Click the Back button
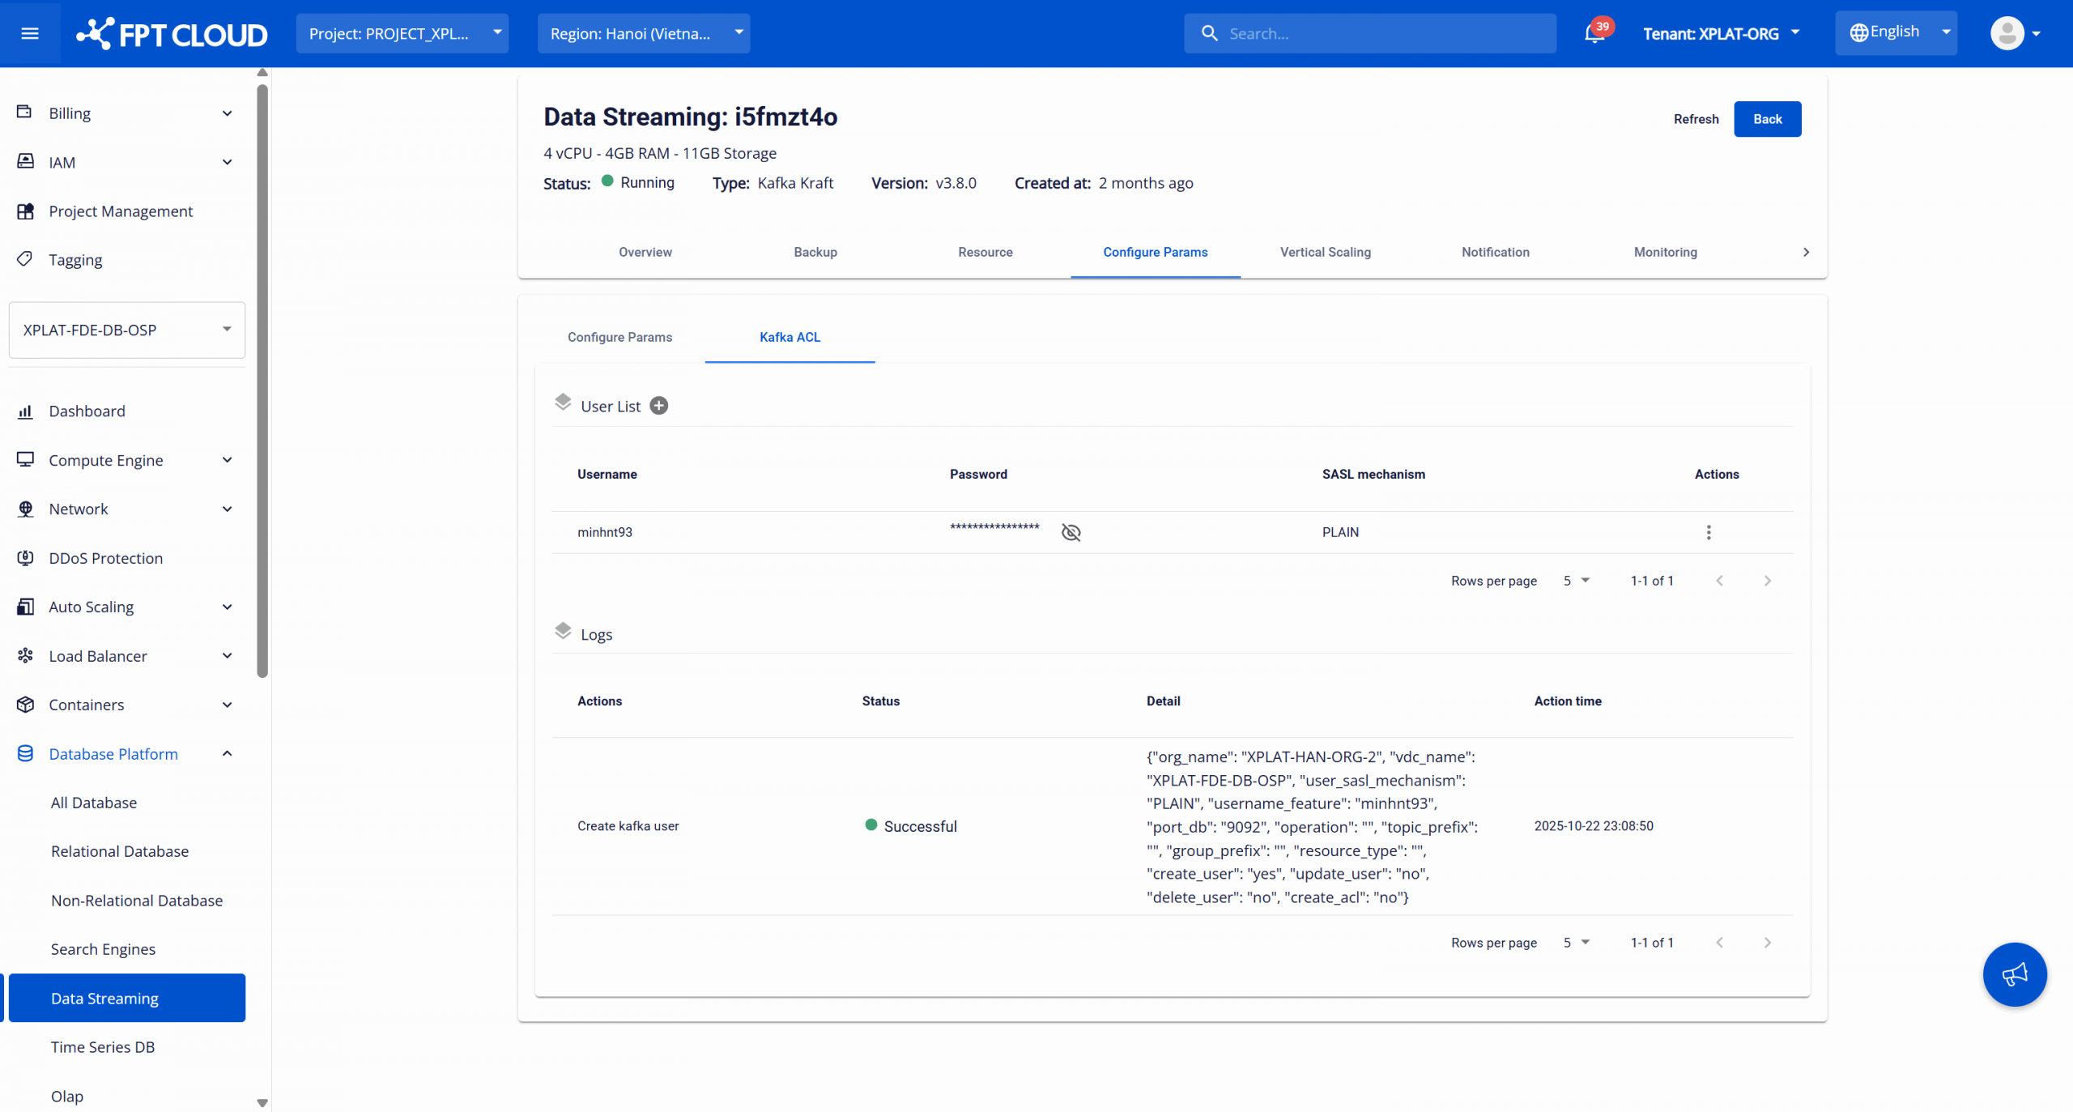The image size is (2073, 1112). click(1767, 119)
